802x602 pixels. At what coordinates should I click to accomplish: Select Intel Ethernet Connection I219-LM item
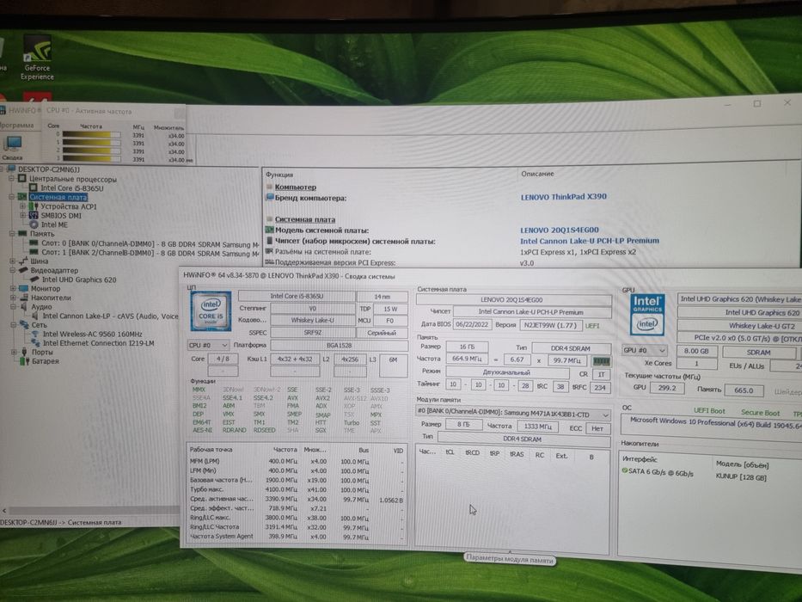[98, 343]
